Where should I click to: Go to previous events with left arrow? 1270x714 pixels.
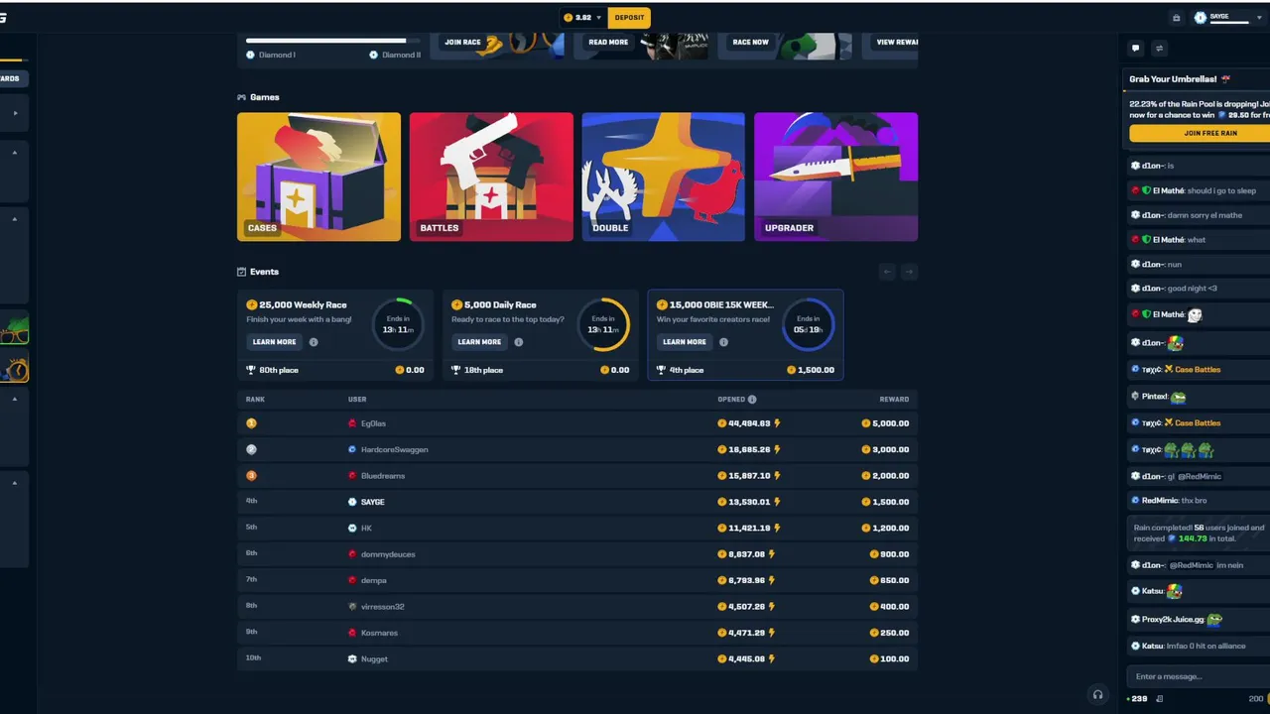[x=888, y=272]
